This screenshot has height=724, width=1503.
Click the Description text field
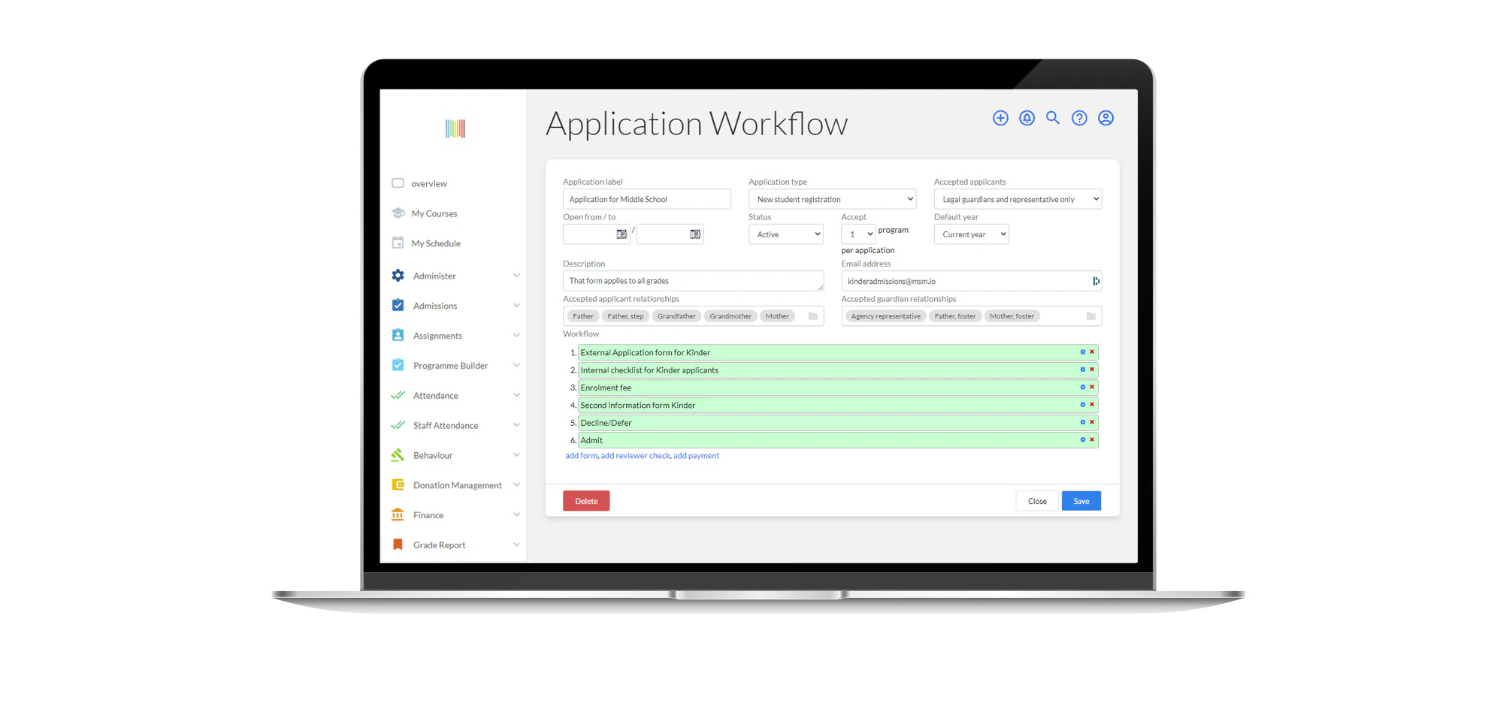(x=692, y=281)
